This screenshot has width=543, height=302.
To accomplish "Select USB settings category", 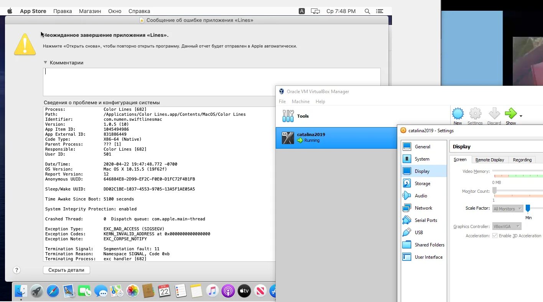I will pos(424,233).
